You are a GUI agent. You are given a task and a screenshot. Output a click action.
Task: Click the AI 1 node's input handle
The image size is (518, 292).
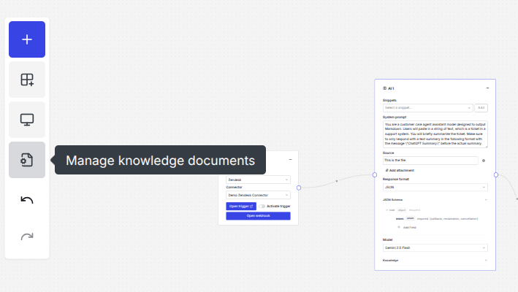pos(375,175)
